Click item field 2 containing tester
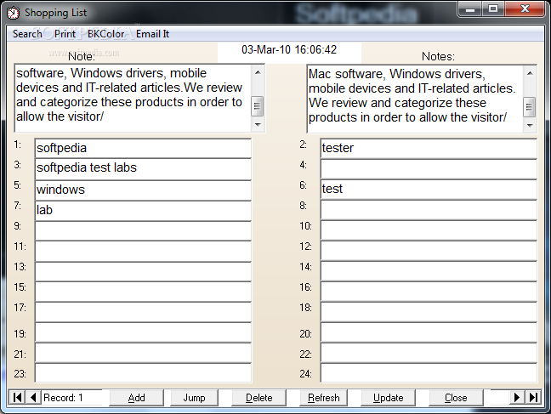The image size is (551, 414). point(429,148)
